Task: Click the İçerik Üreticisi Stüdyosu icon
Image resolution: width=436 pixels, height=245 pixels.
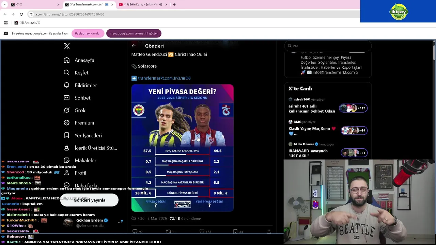Action: pyautogui.click(x=67, y=148)
